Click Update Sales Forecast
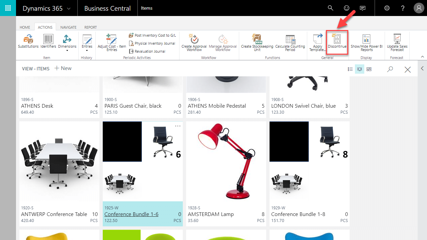Screen dimensions: 427x240 coord(397,42)
